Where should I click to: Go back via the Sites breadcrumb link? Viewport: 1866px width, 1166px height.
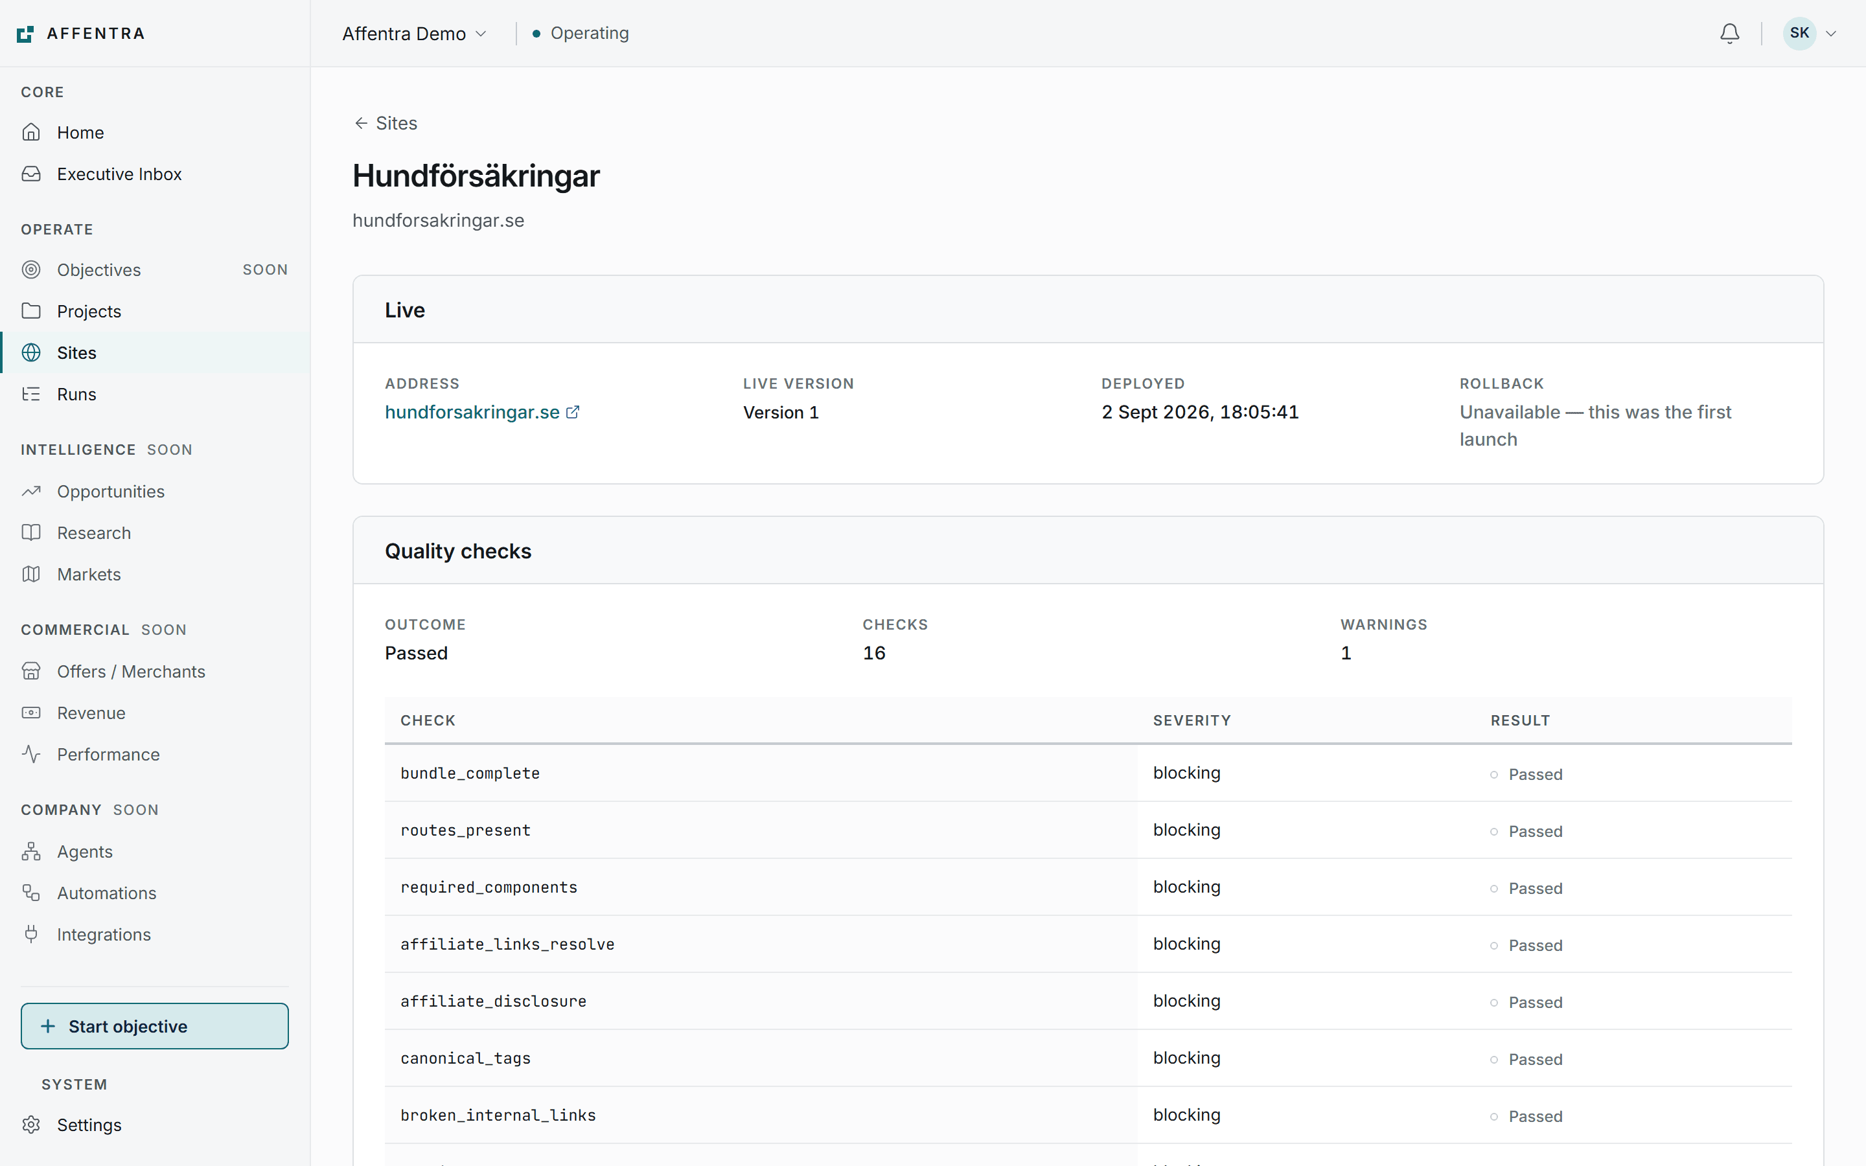coord(386,123)
